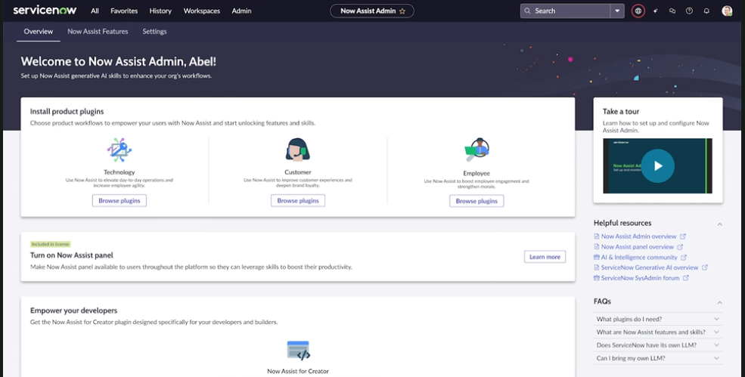Click community icon before AI & Intelligence community

coord(597,258)
